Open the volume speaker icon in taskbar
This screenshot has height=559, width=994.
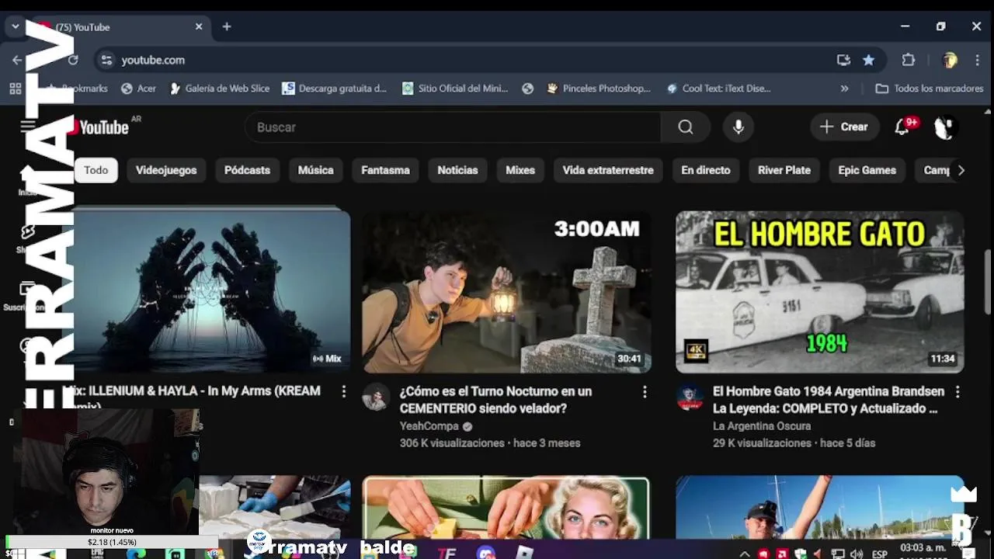tap(856, 554)
